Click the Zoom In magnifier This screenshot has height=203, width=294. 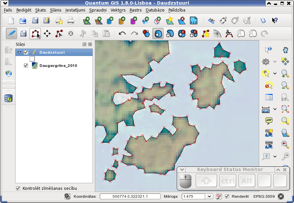coord(285,73)
